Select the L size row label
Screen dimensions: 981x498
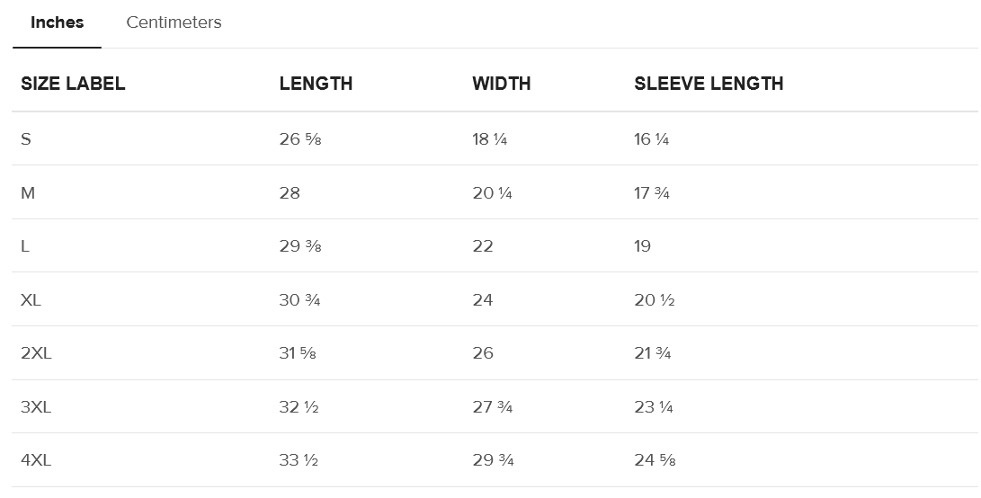[x=25, y=246]
